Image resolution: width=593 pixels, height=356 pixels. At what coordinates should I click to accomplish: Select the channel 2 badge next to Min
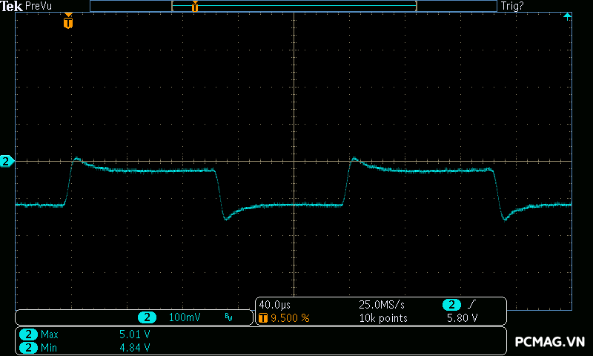coord(28,347)
